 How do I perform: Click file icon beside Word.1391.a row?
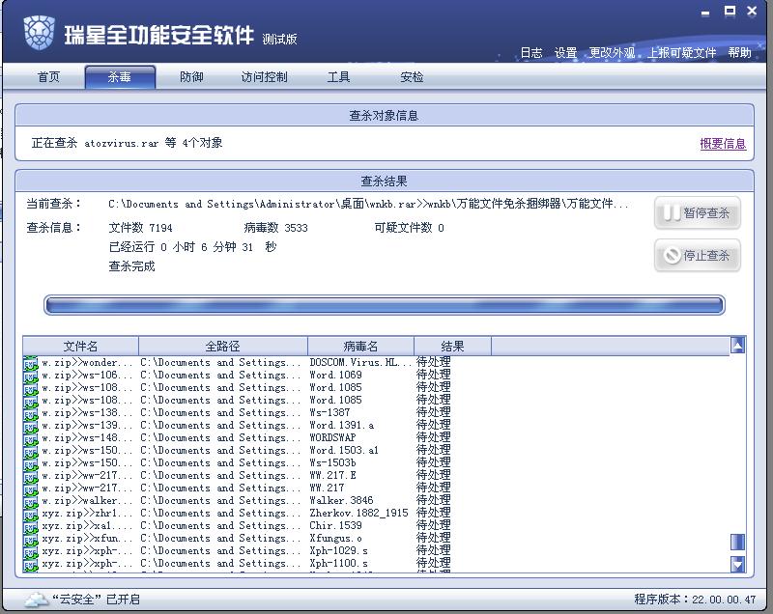[31, 426]
